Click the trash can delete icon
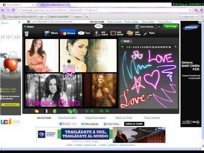 [x=27, y=34]
